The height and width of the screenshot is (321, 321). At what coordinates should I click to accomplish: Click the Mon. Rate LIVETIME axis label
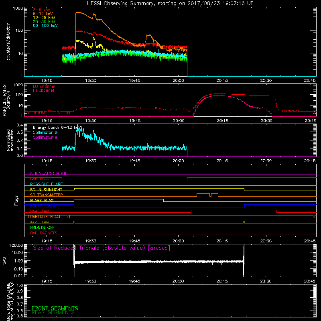pos(10,301)
